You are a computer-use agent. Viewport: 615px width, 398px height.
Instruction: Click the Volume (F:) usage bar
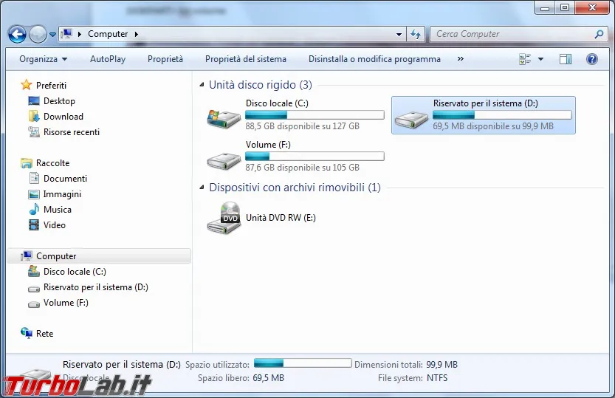(315, 156)
